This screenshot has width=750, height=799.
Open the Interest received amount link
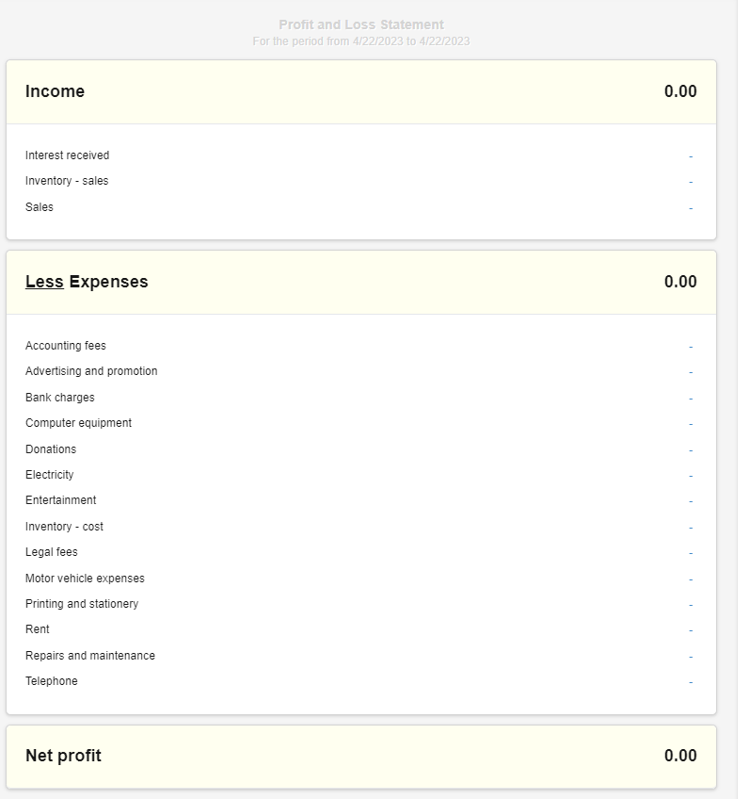pos(691,156)
